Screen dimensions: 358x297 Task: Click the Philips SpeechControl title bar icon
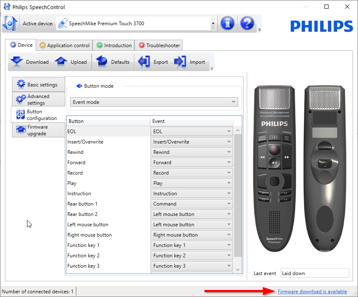click(7, 7)
